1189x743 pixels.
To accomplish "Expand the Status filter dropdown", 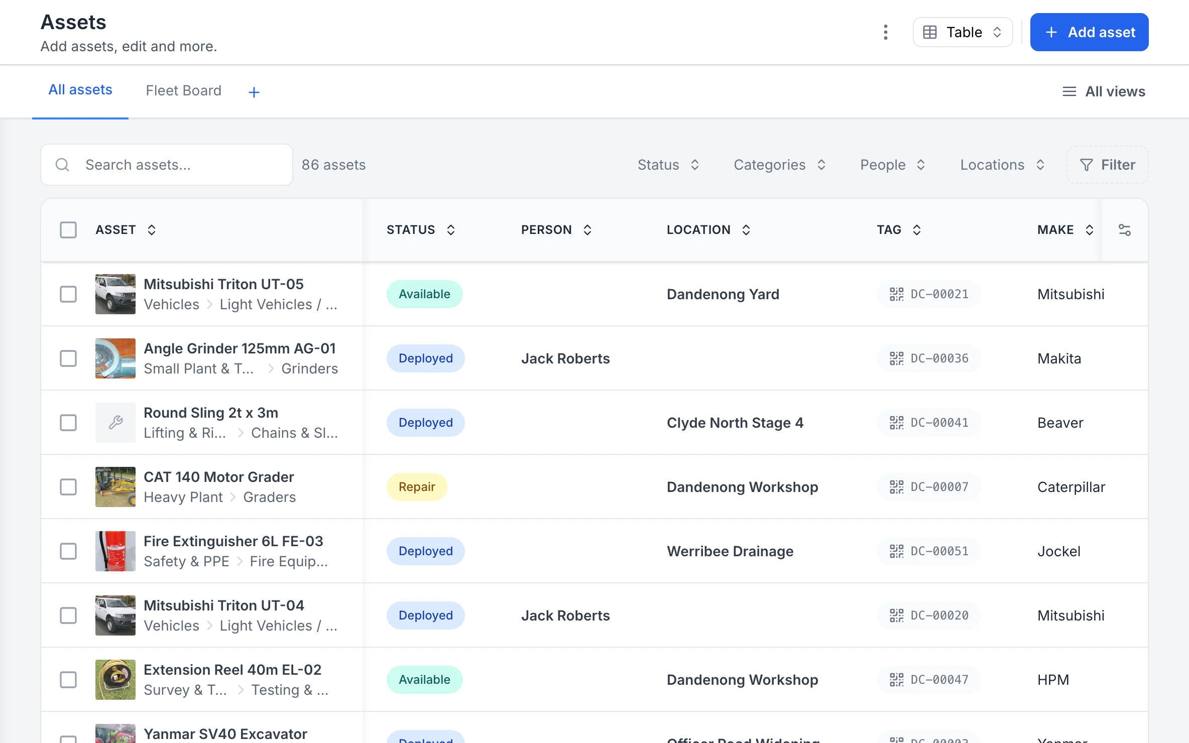I will [x=669, y=165].
